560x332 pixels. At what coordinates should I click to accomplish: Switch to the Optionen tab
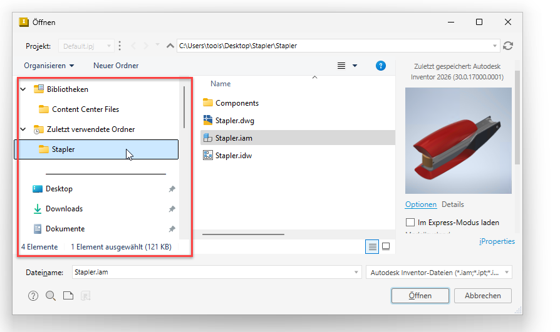[421, 204]
